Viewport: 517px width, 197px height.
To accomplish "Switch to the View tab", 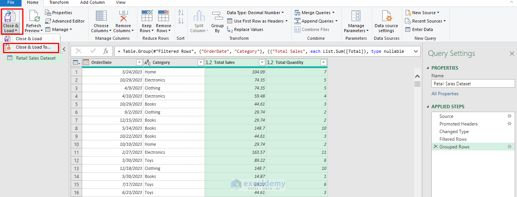I will [121, 3].
